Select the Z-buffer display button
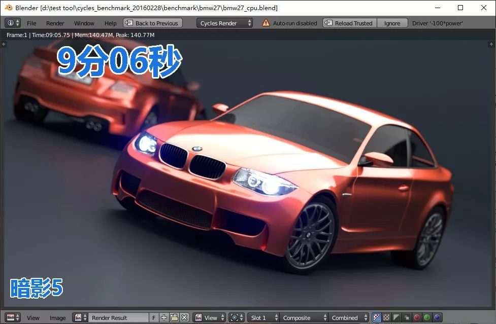 pyautogui.click(x=407, y=317)
